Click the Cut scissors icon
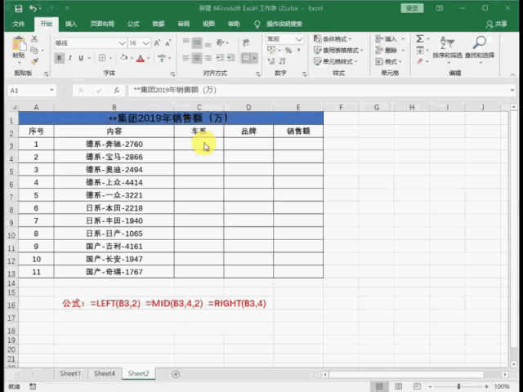 tap(34, 38)
